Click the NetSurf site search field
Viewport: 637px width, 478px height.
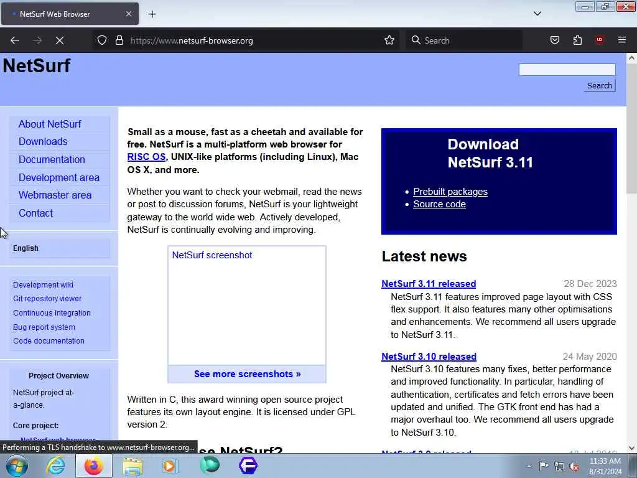[567, 70]
